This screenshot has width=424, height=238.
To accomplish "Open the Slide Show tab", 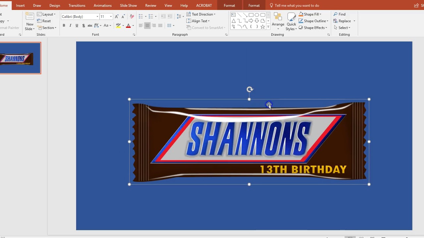I will tap(128, 5).
